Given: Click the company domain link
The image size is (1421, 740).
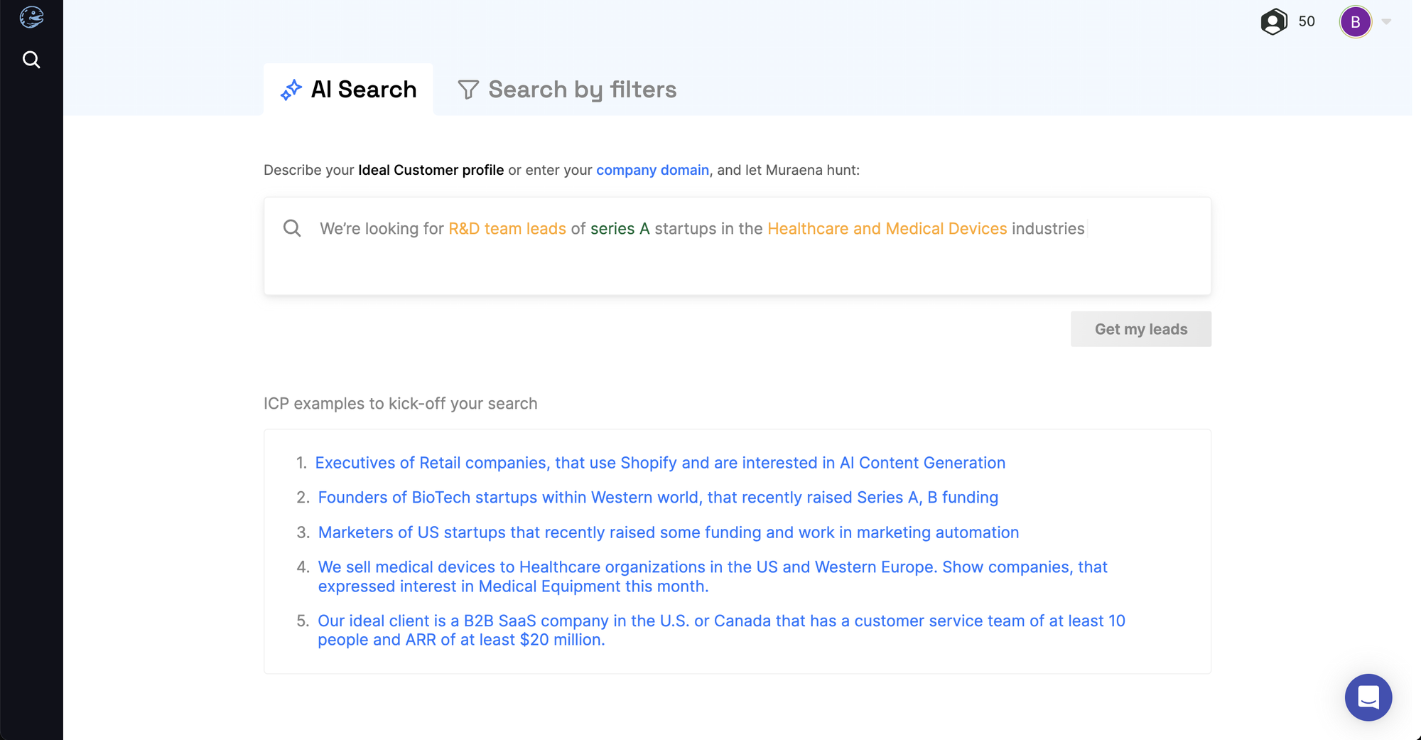Looking at the screenshot, I should pos(652,170).
